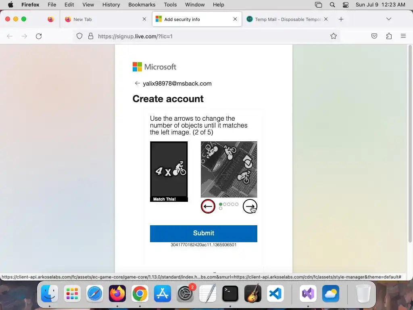This screenshot has height=310, width=413.
Task: Open Terminal from the dock
Action: 230,293
